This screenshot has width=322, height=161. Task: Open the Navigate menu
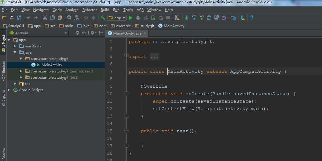(41, 10)
